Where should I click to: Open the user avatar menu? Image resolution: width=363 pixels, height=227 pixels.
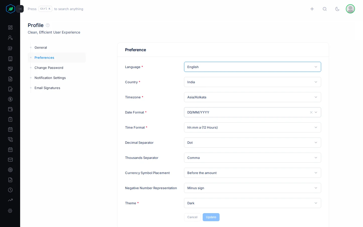350,9
